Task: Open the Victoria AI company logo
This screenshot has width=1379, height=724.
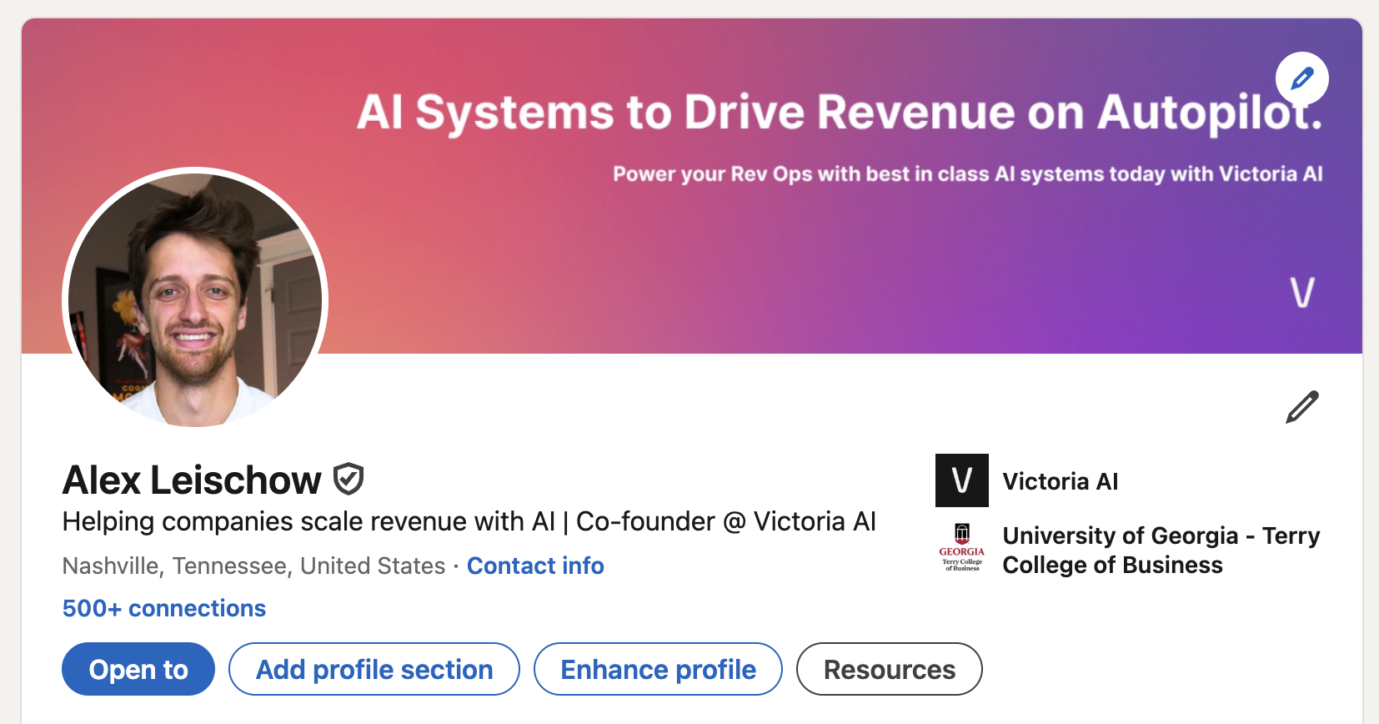Action: [x=962, y=480]
